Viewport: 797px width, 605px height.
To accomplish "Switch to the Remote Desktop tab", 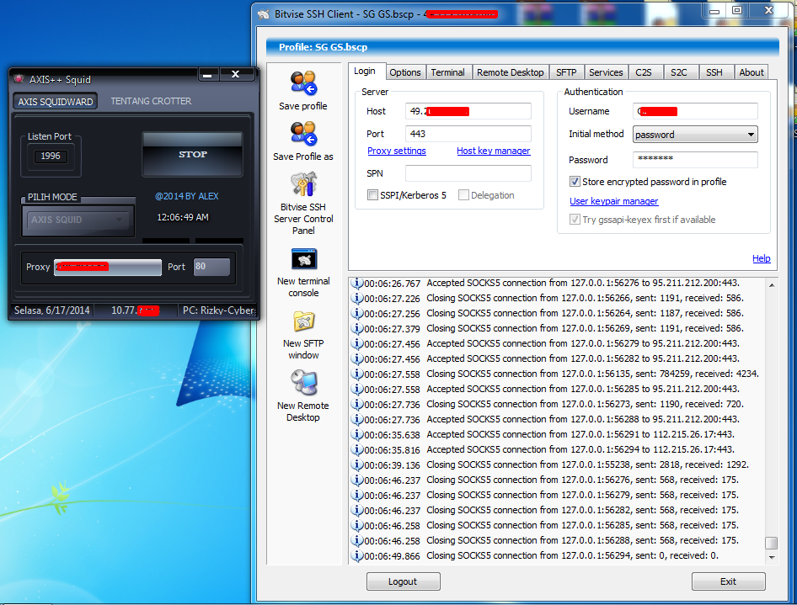I will pos(511,72).
